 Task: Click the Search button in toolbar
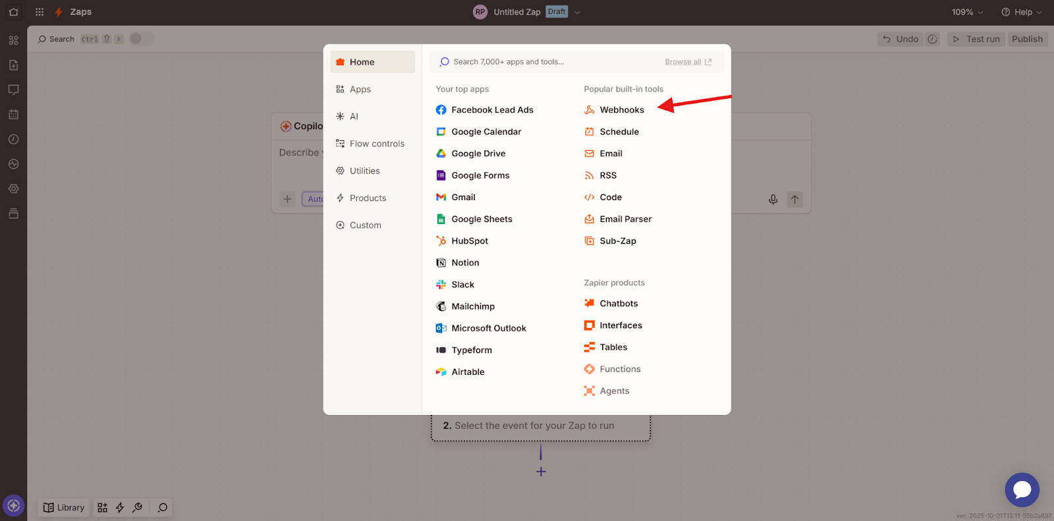[56, 39]
